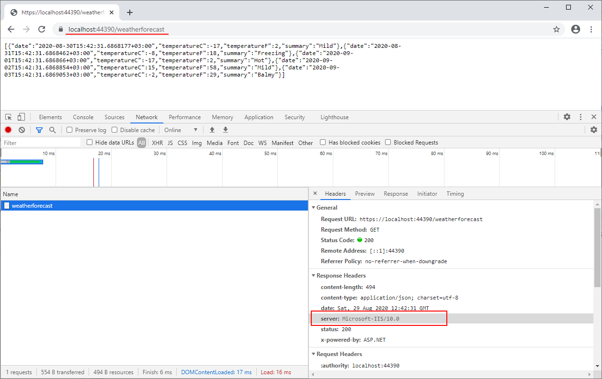Filter requests by Doc type
Viewport: 602px width, 379px height.
[249, 143]
